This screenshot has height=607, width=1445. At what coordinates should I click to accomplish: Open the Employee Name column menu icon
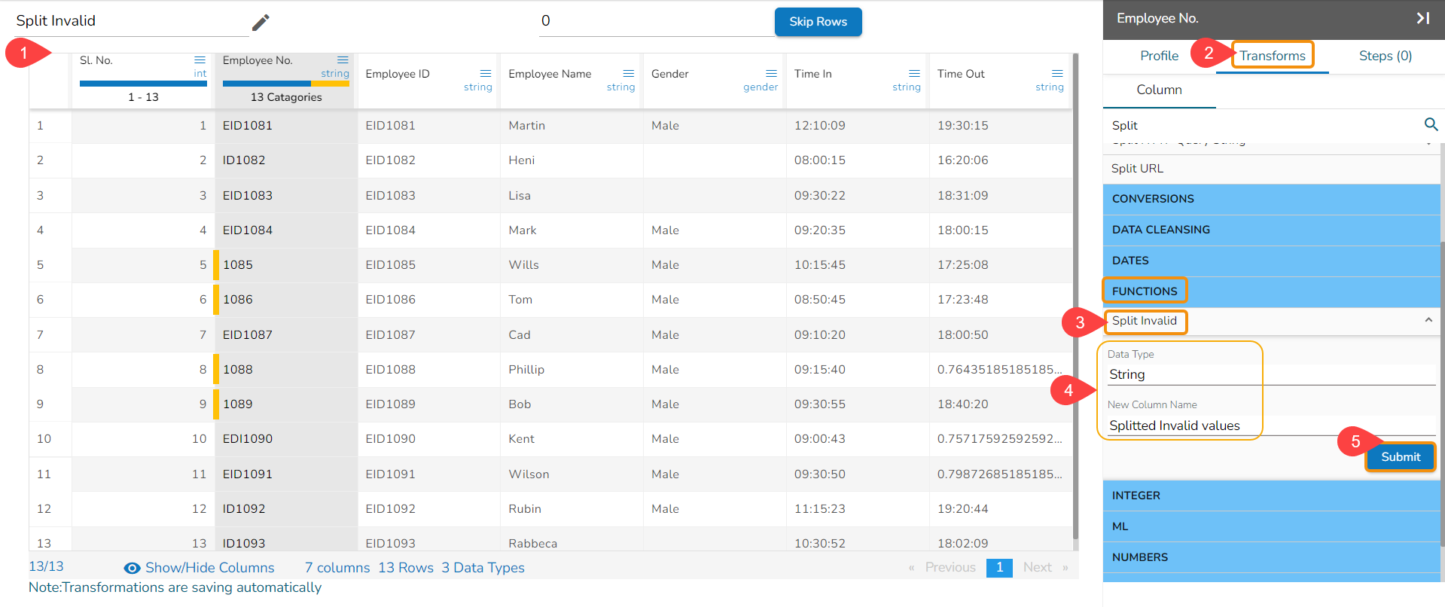coord(628,73)
